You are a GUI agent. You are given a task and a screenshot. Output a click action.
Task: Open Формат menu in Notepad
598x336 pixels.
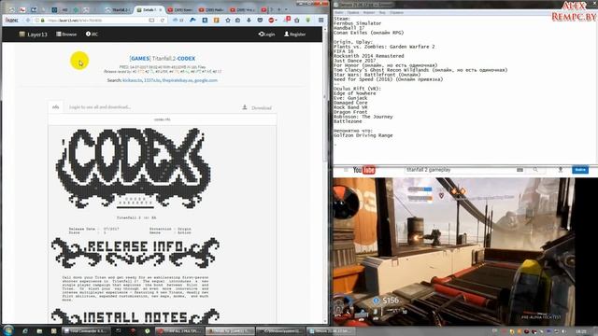[x=369, y=12]
